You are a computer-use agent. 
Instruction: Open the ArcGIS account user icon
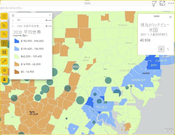4,79
